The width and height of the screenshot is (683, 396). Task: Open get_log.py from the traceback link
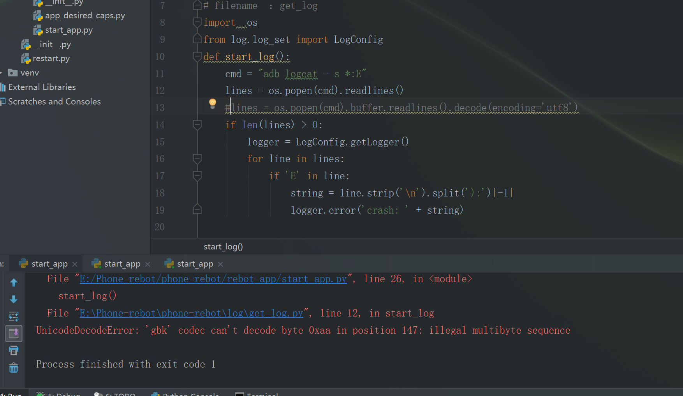(x=191, y=313)
